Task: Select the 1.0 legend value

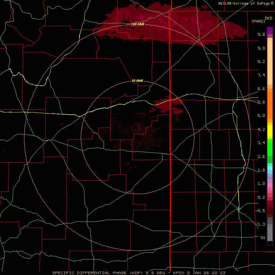Action: tap(261, 184)
